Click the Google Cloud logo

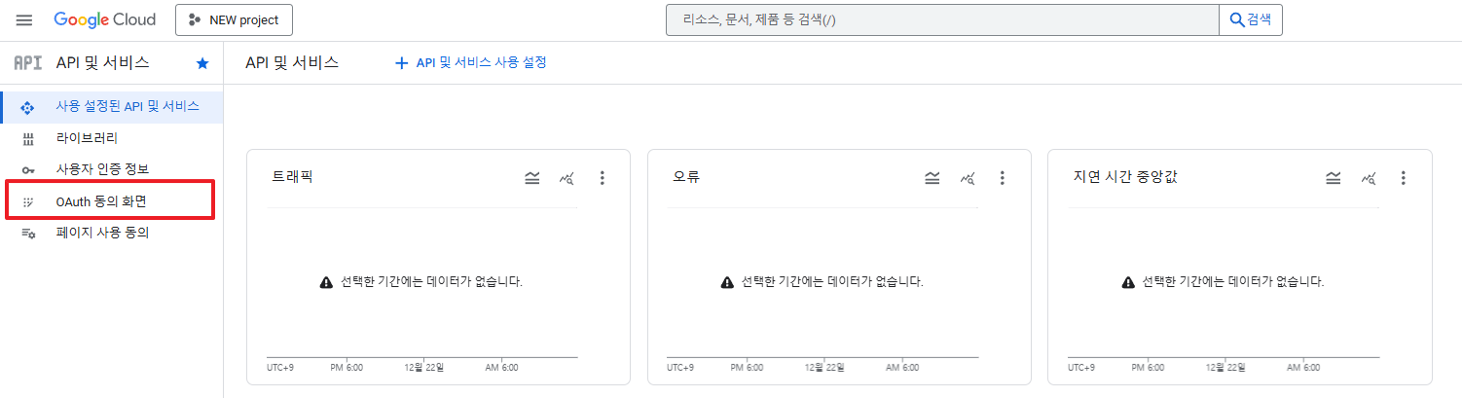pyautogui.click(x=103, y=19)
